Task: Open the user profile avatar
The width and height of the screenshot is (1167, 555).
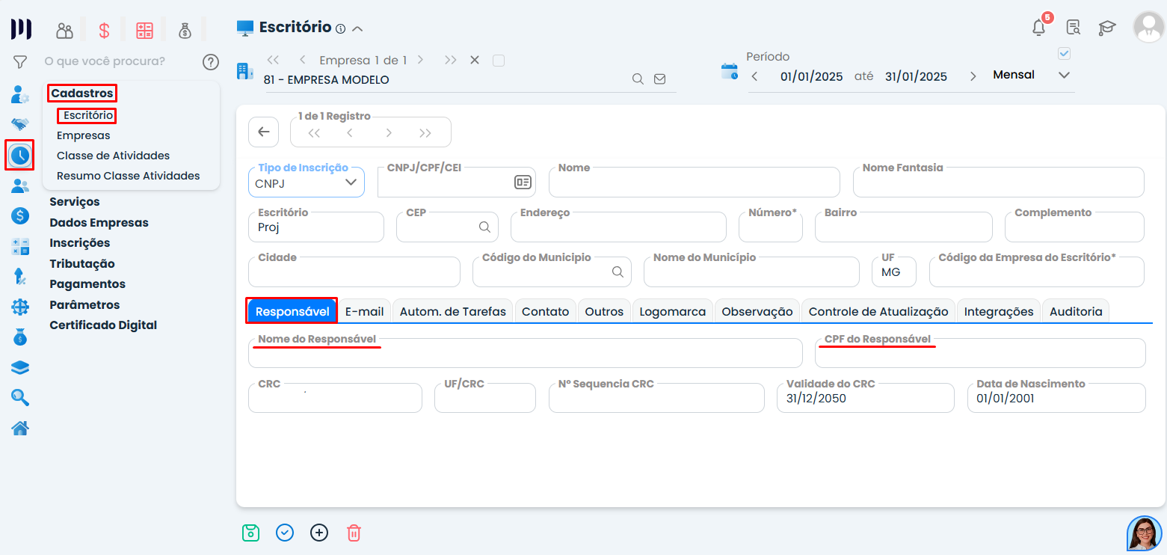Action: [1148, 27]
